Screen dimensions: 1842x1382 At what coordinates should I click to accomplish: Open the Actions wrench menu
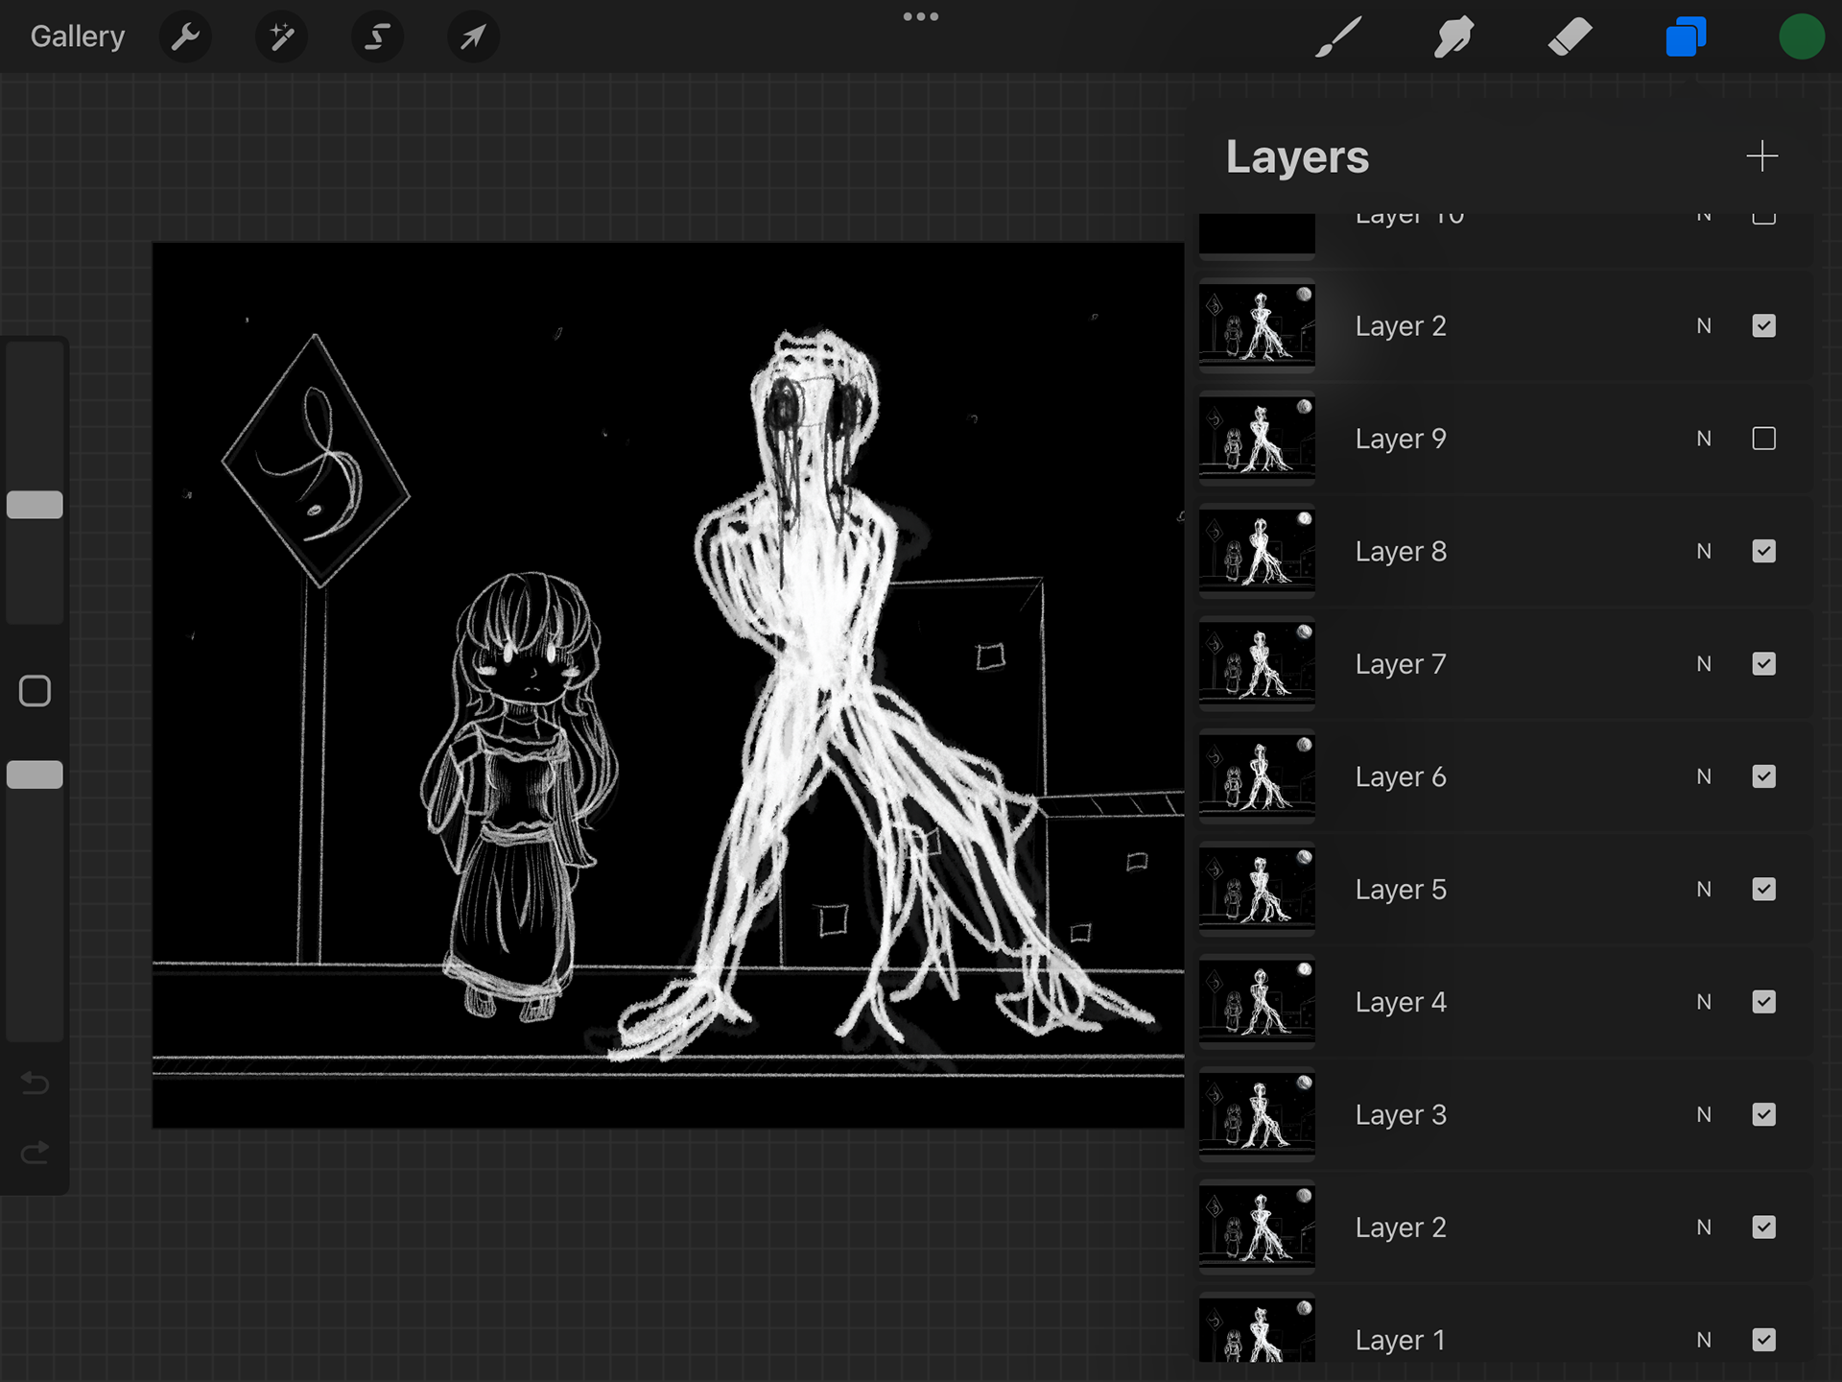click(185, 37)
